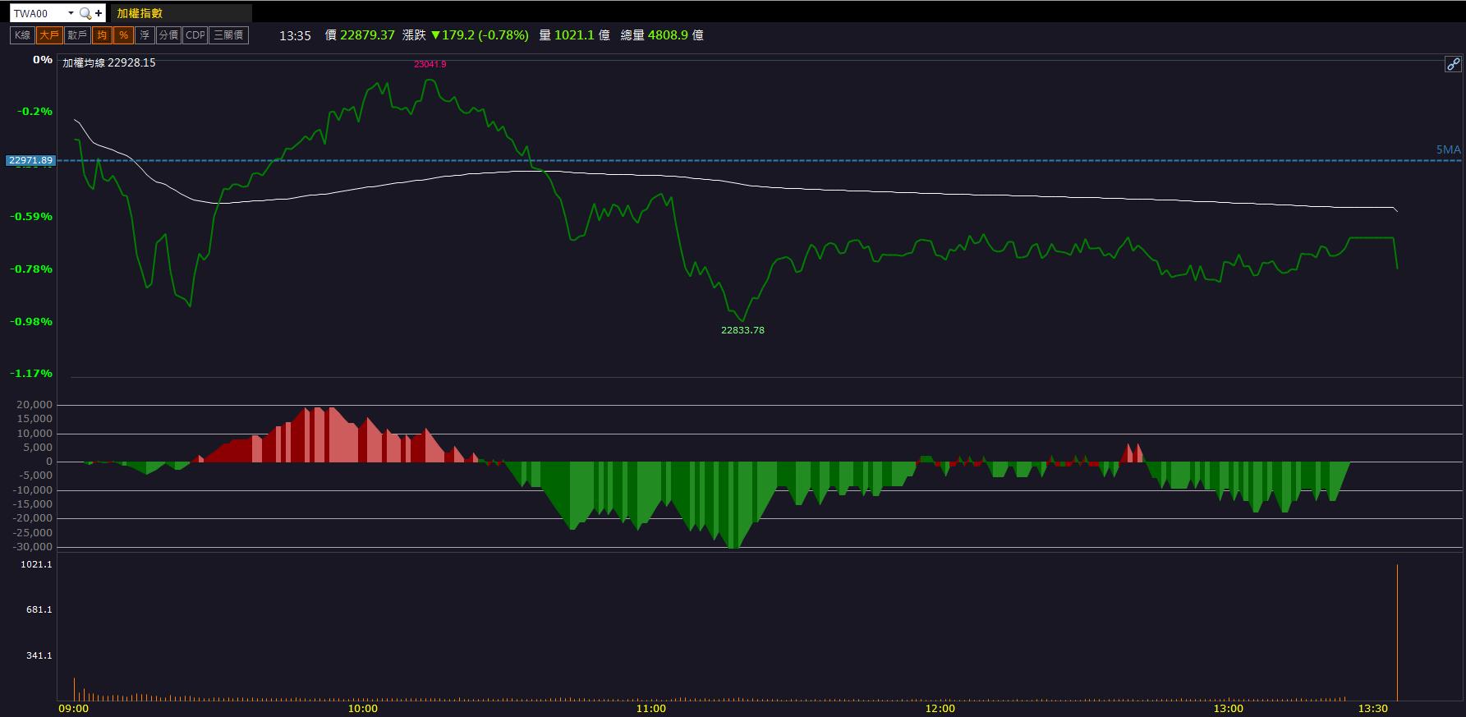Image resolution: width=1466 pixels, height=717 pixels.
Task: Click the 10:00 time axis label
Action: 362,708
